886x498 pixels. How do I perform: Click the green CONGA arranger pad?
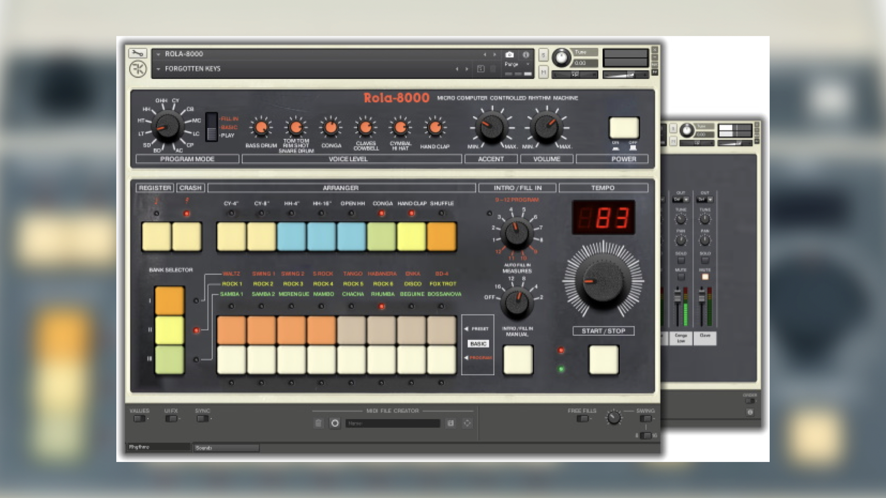click(382, 237)
